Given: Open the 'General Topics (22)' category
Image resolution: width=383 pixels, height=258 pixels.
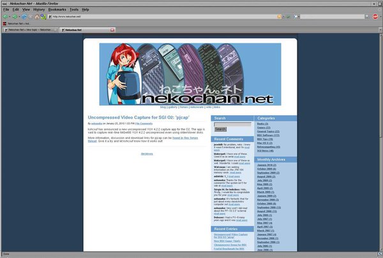Looking at the screenshot, I should pyautogui.click(x=268, y=131).
